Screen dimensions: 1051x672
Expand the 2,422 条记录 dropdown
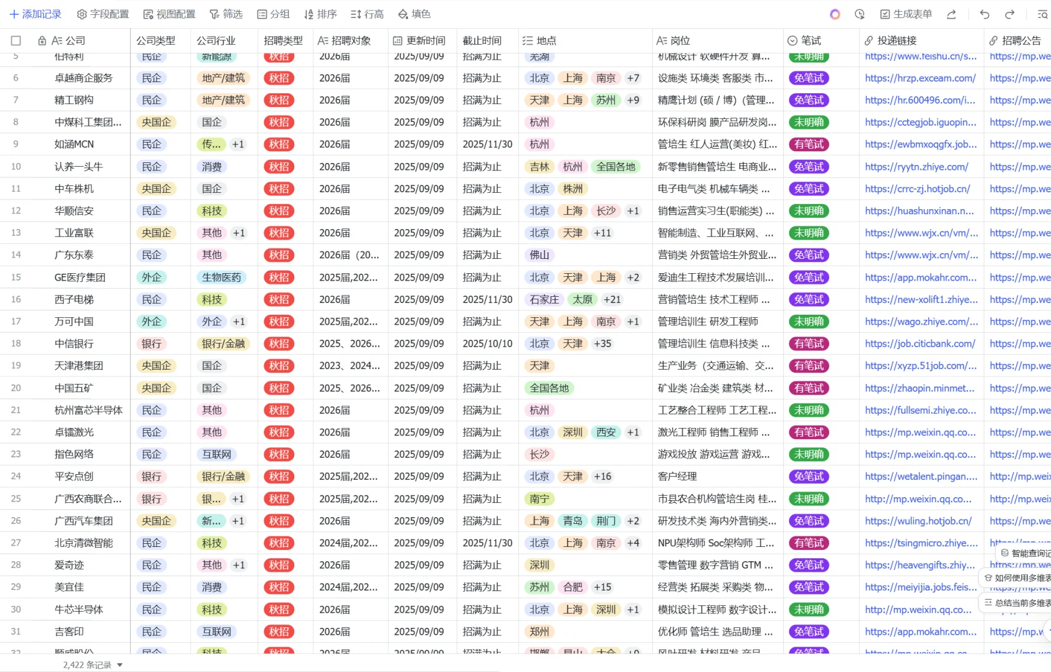tap(93, 665)
